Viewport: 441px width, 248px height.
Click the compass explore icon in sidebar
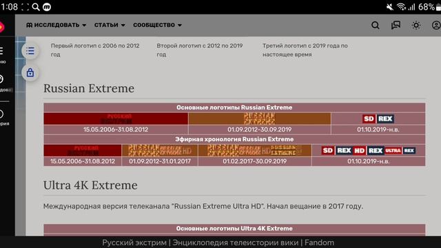[1, 79]
